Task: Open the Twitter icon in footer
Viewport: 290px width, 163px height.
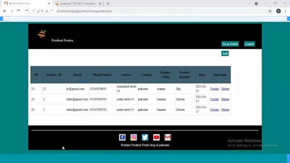Action: point(145,137)
